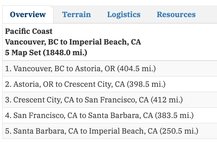Select Santa Barbara to Imperial Beach section
Image resolution: width=217 pixels, height=142 pixels.
pos(110,131)
